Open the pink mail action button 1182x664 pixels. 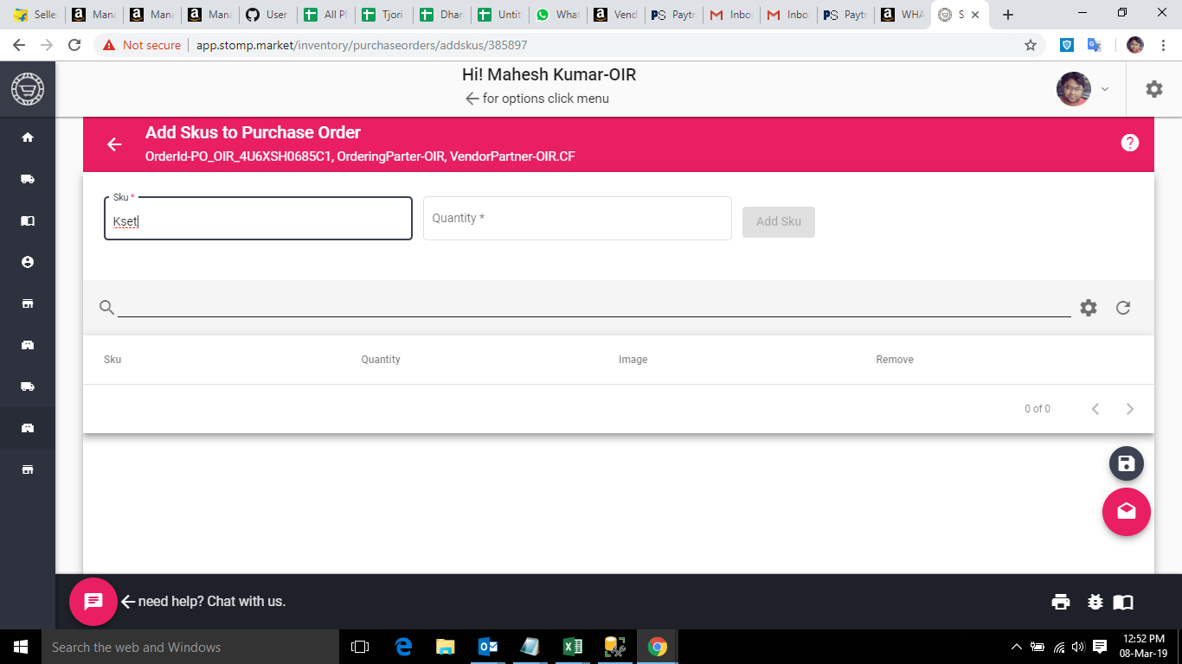tap(1126, 512)
